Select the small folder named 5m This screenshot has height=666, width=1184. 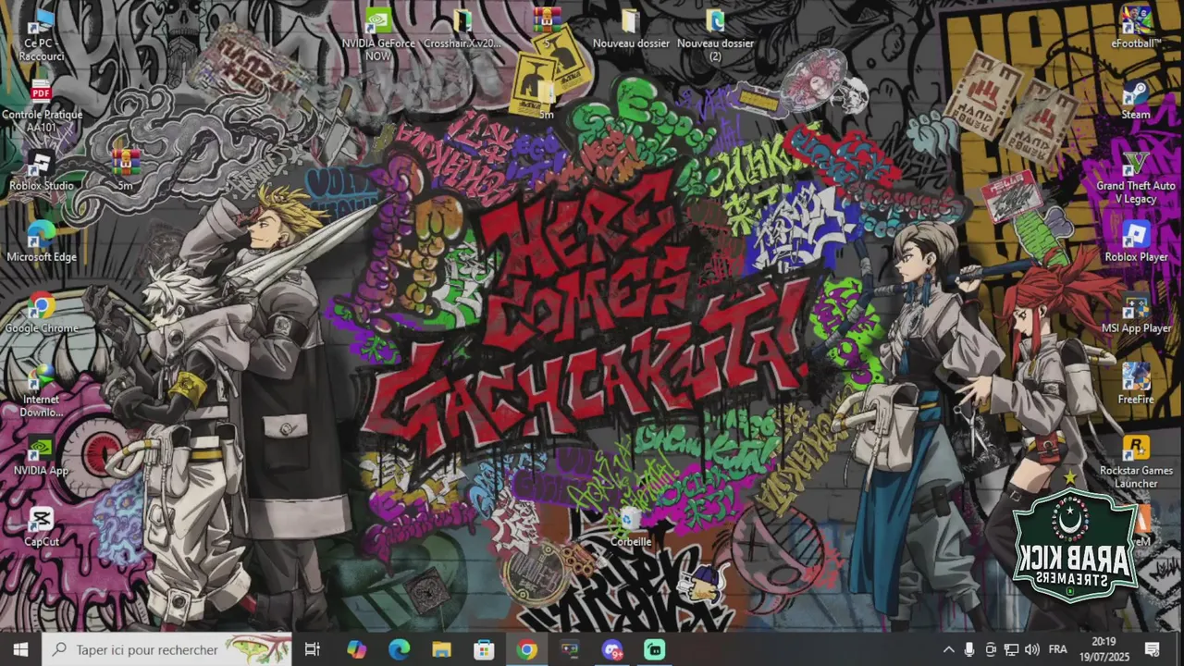546,101
